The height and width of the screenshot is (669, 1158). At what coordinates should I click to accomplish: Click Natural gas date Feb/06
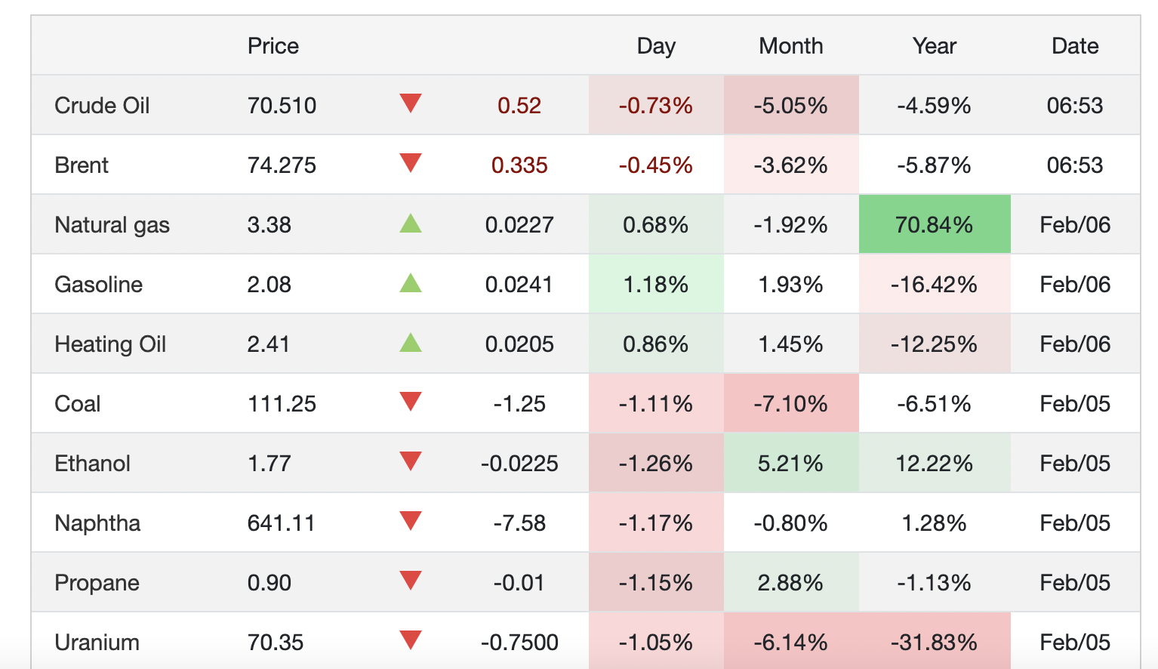(x=1075, y=224)
